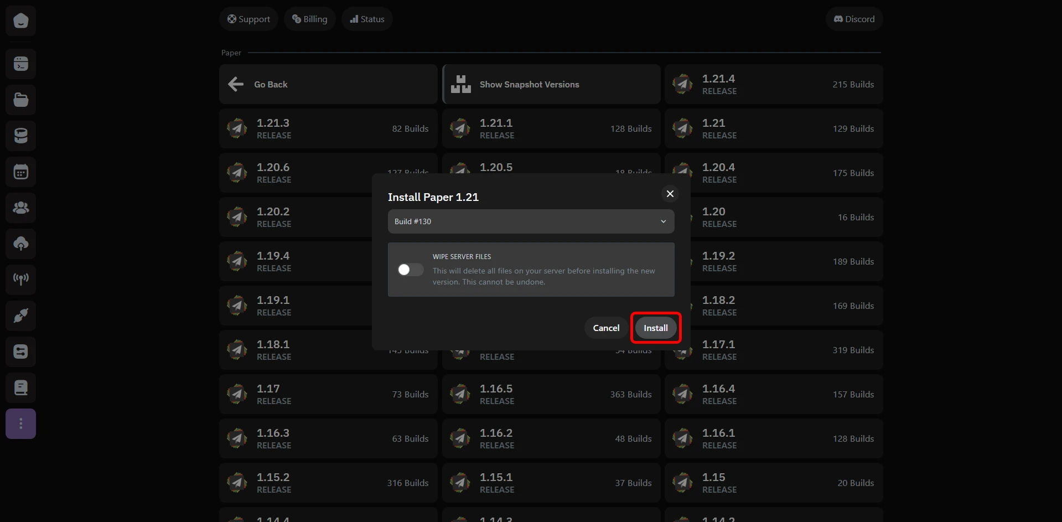
Task: Select version 1.21.3 with 82 Builds
Action: tap(328, 128)
